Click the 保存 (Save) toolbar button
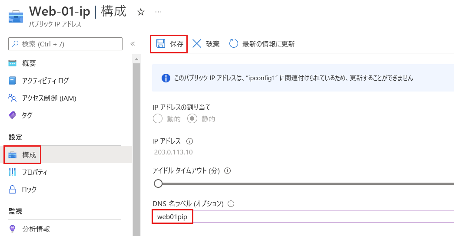The height and width of the screenshot is (236, 454). pyautogui.click(x=170, y=44)
